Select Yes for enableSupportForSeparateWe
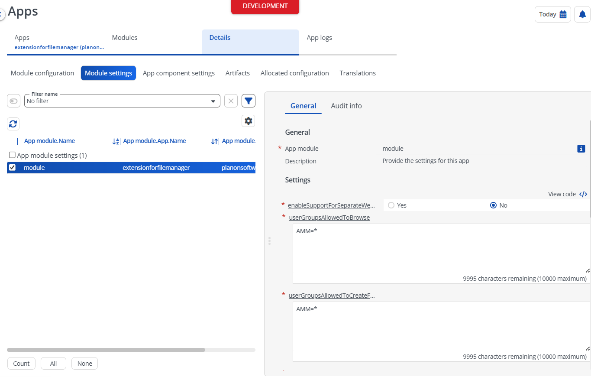Screen dimensions: 591x377 point(391,205)
